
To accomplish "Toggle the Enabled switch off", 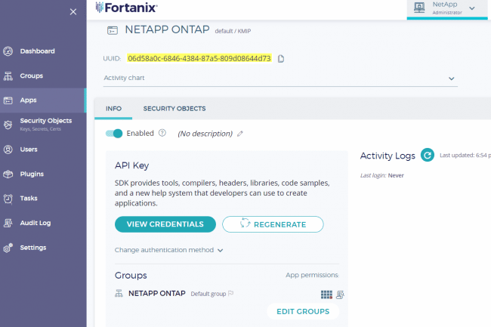I will 114,134.
